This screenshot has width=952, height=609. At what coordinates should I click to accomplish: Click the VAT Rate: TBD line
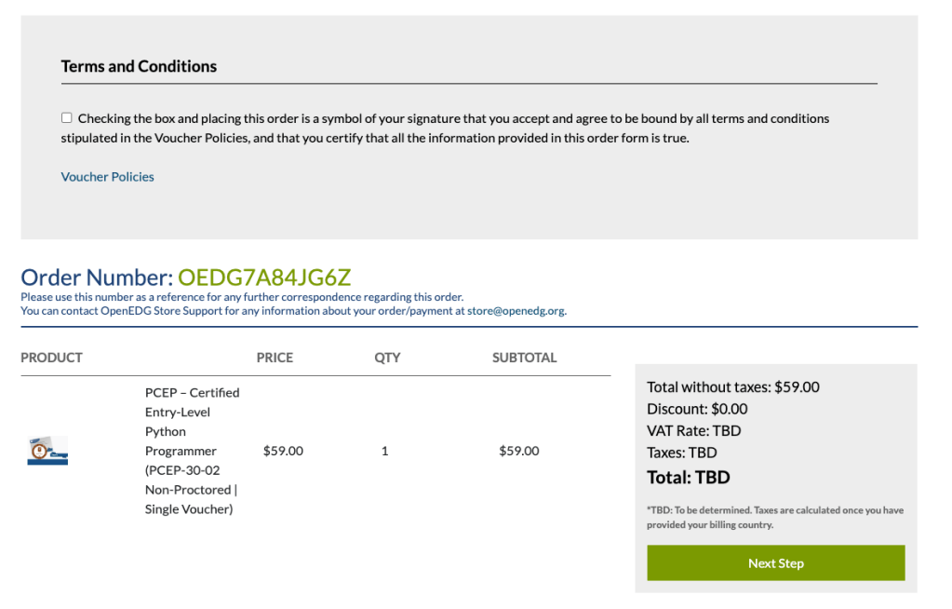coord(693,431)
